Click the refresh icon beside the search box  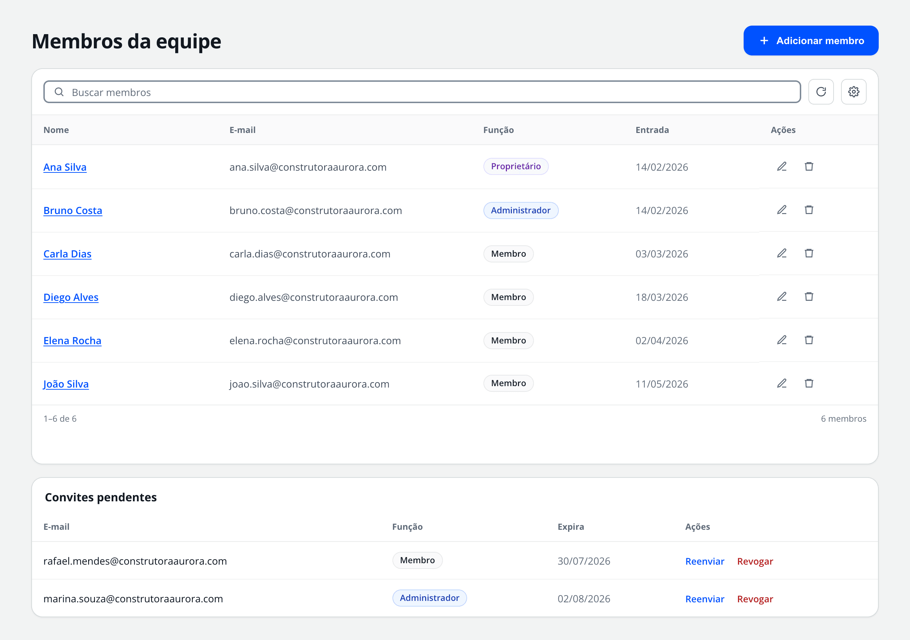click(821, 92)
